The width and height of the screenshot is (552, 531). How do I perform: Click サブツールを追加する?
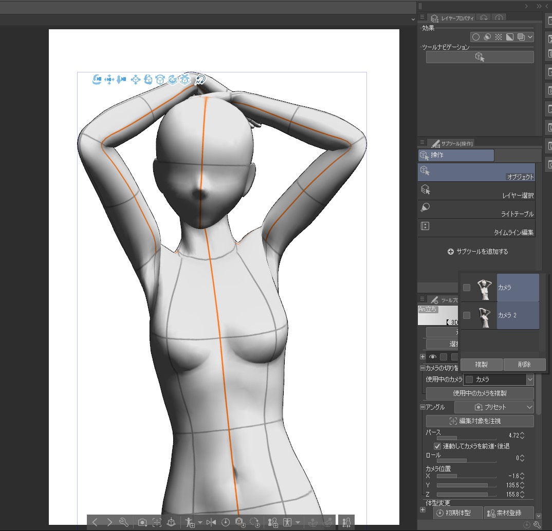[x=477, y=252]
